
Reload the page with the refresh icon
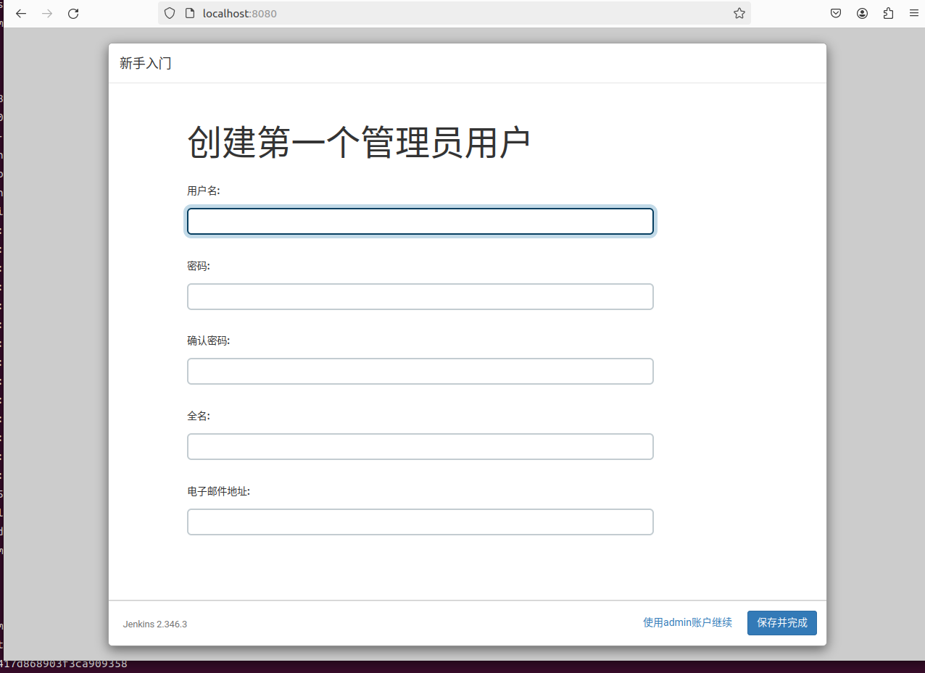coord(73,13)
